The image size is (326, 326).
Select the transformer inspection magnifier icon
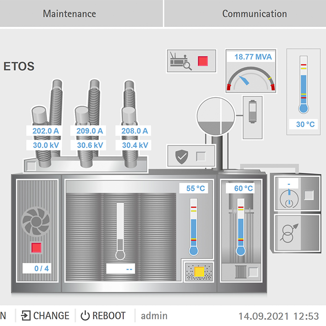(180, 61)
